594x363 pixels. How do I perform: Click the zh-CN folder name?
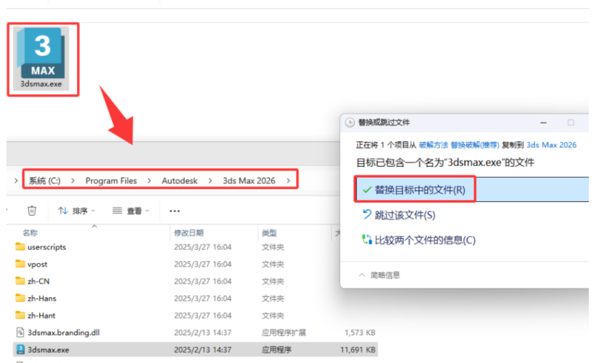click(38, 282)
